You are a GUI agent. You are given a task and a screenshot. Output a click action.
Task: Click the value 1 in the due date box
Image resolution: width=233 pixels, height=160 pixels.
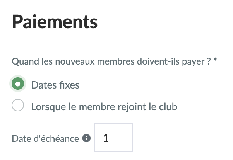[x=106, y=138]
